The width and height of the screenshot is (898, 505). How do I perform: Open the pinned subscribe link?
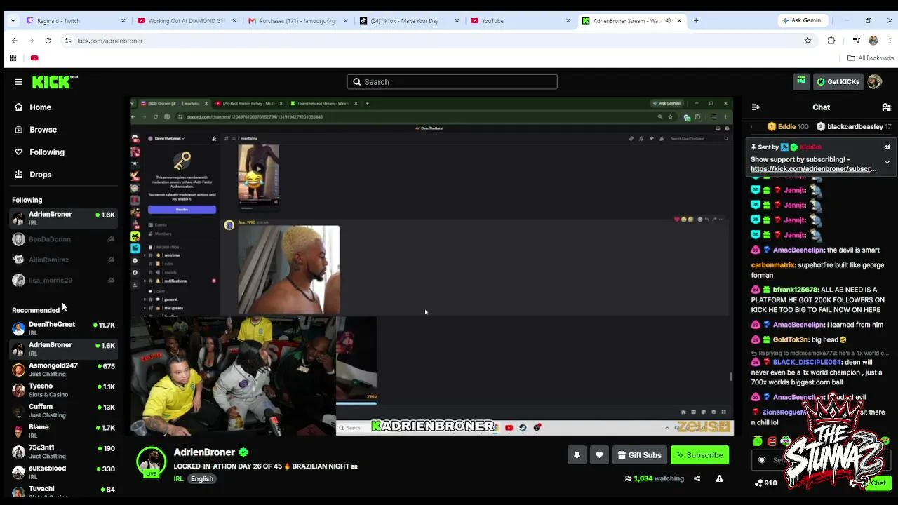click(814, 169)
